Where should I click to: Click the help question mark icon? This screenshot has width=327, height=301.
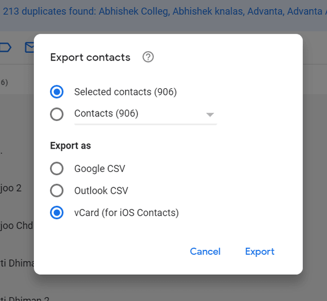click(x=148, y=57)
